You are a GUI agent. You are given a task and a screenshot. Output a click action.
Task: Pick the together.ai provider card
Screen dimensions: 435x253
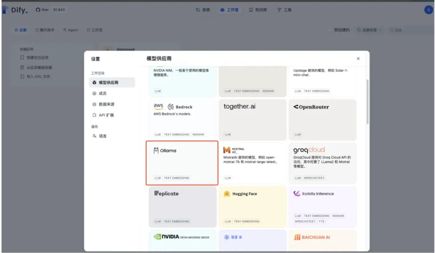(253, 120)
